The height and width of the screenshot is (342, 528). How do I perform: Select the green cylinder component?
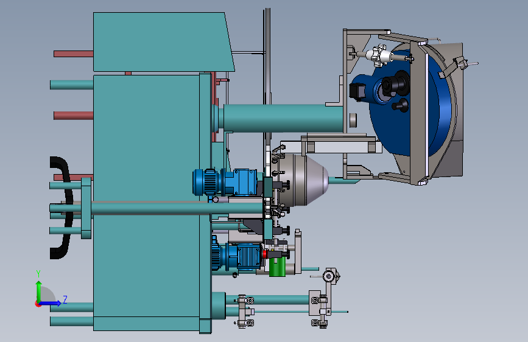point(278,267)
